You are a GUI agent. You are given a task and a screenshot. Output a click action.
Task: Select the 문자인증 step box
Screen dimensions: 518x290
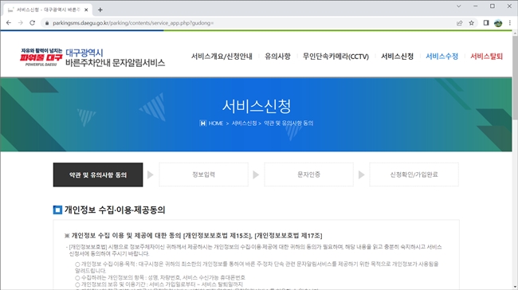click(x=308, y=174)
